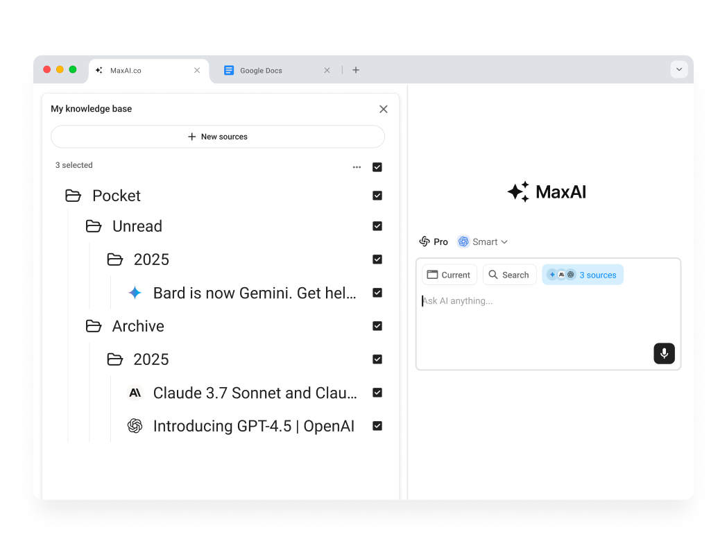Uncheck the Bard is now Gemini checkbox
727x555 pixels.
tap(377, 293)
